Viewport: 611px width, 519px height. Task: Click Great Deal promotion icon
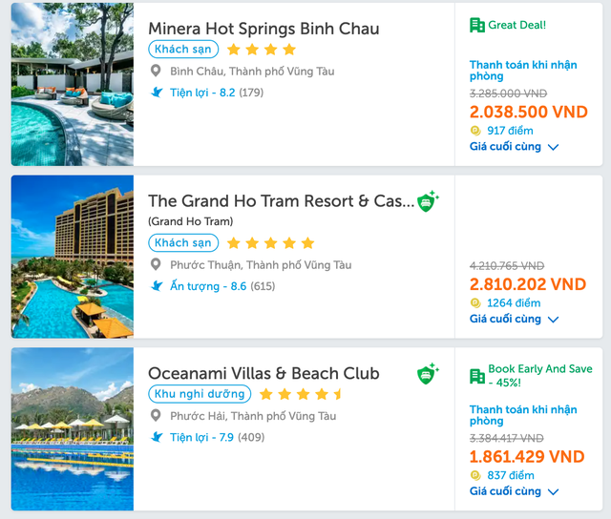click(x=477, y=26)
